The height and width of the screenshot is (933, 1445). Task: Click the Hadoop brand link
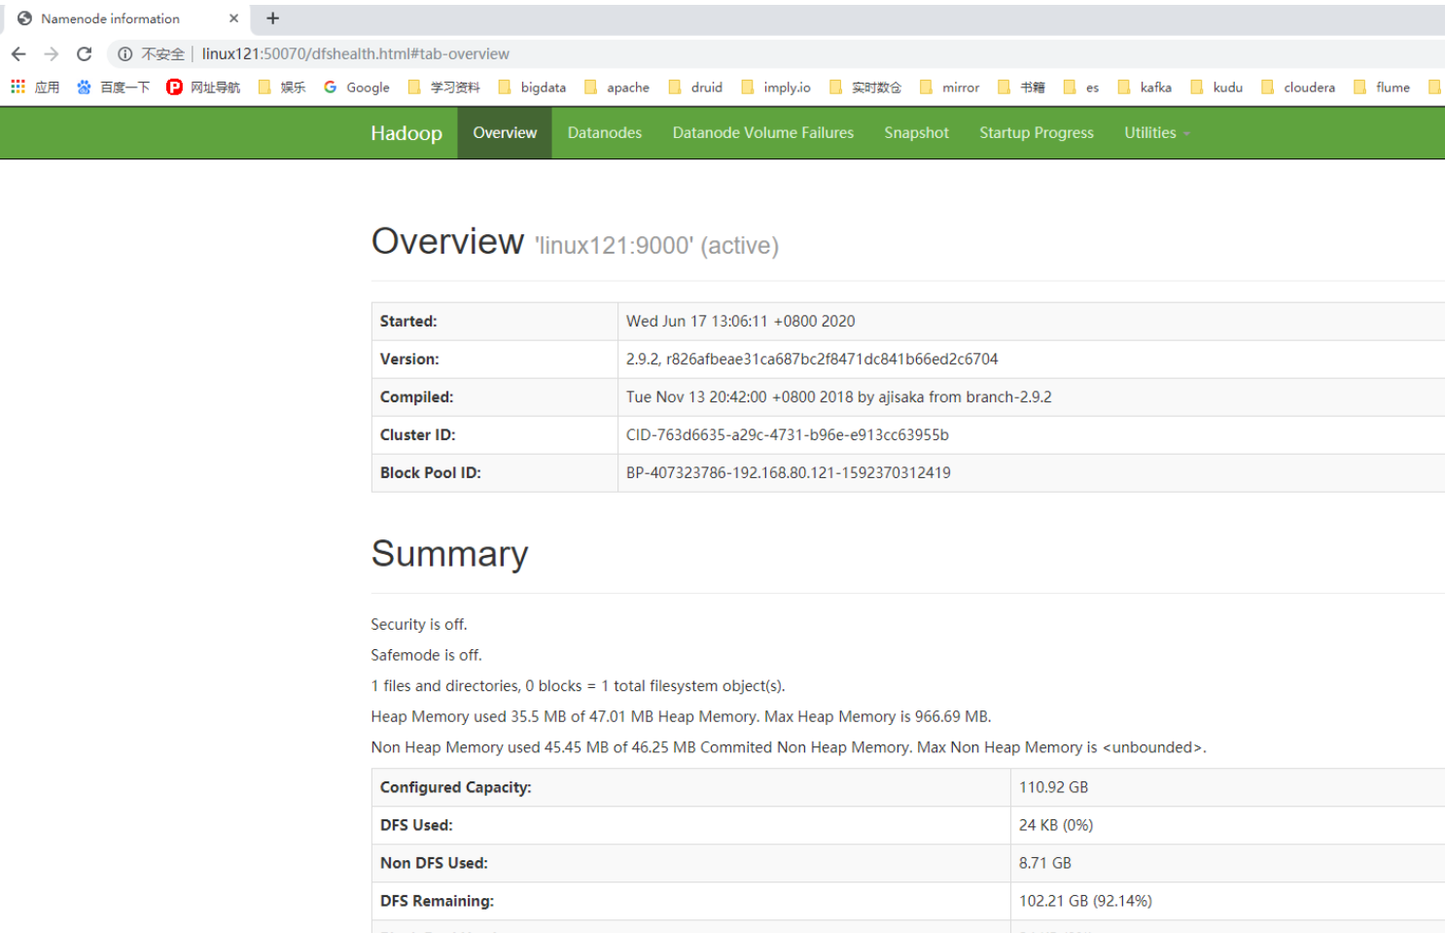coord(406,133)
